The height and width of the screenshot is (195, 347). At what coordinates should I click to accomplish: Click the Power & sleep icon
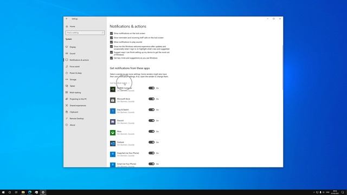(67, 73)
